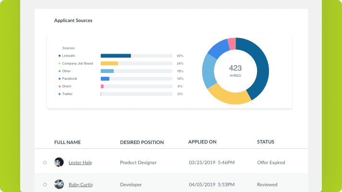The height and width of the screenshot is (192, 342).
Task: Click the Twitter 0% progress bar
Action: (x=136, y=94)
